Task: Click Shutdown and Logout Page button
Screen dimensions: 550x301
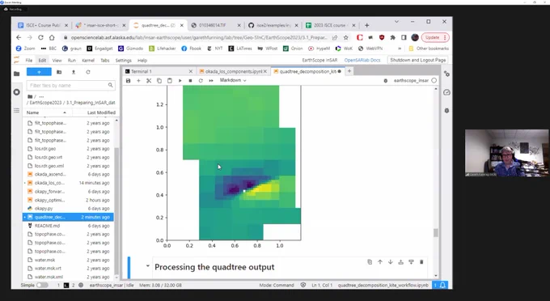Action: tap(418, 61)
